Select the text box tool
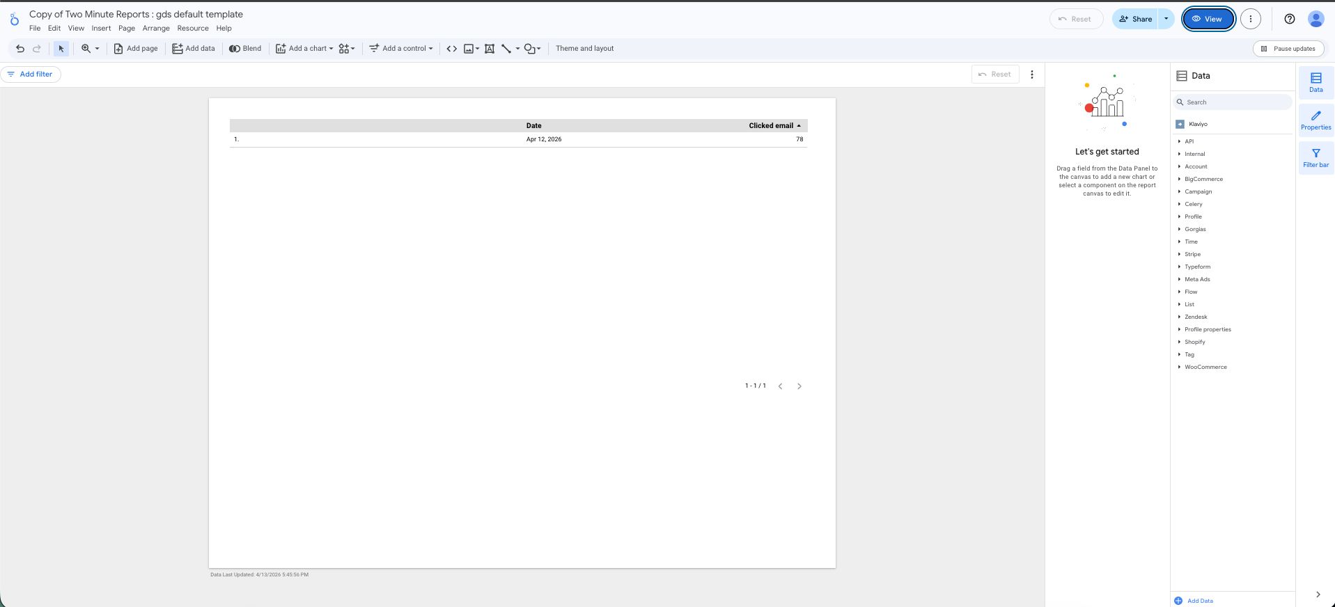 click(x=490, y=49)
